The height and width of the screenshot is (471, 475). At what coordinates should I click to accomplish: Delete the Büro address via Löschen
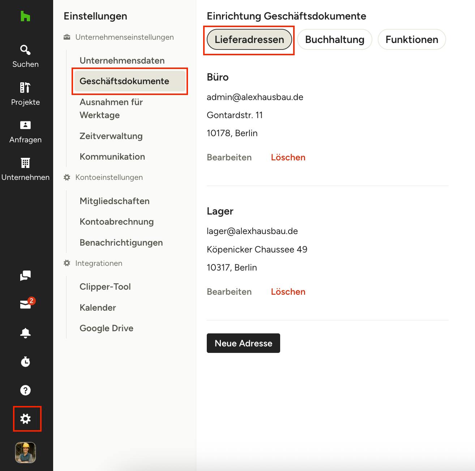(x=288, y=157)
